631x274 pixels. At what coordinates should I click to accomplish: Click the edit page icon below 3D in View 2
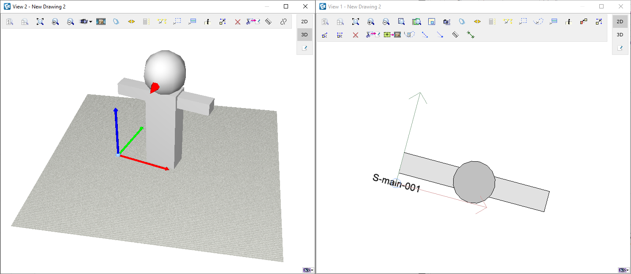(305, 48)
